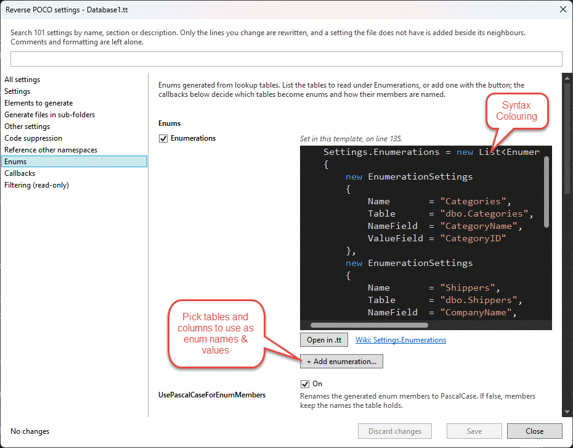Choose the Code suppression section

(33, 138)
